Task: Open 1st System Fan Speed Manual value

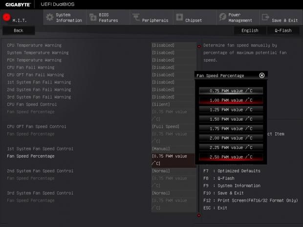Action: (174, 149)
